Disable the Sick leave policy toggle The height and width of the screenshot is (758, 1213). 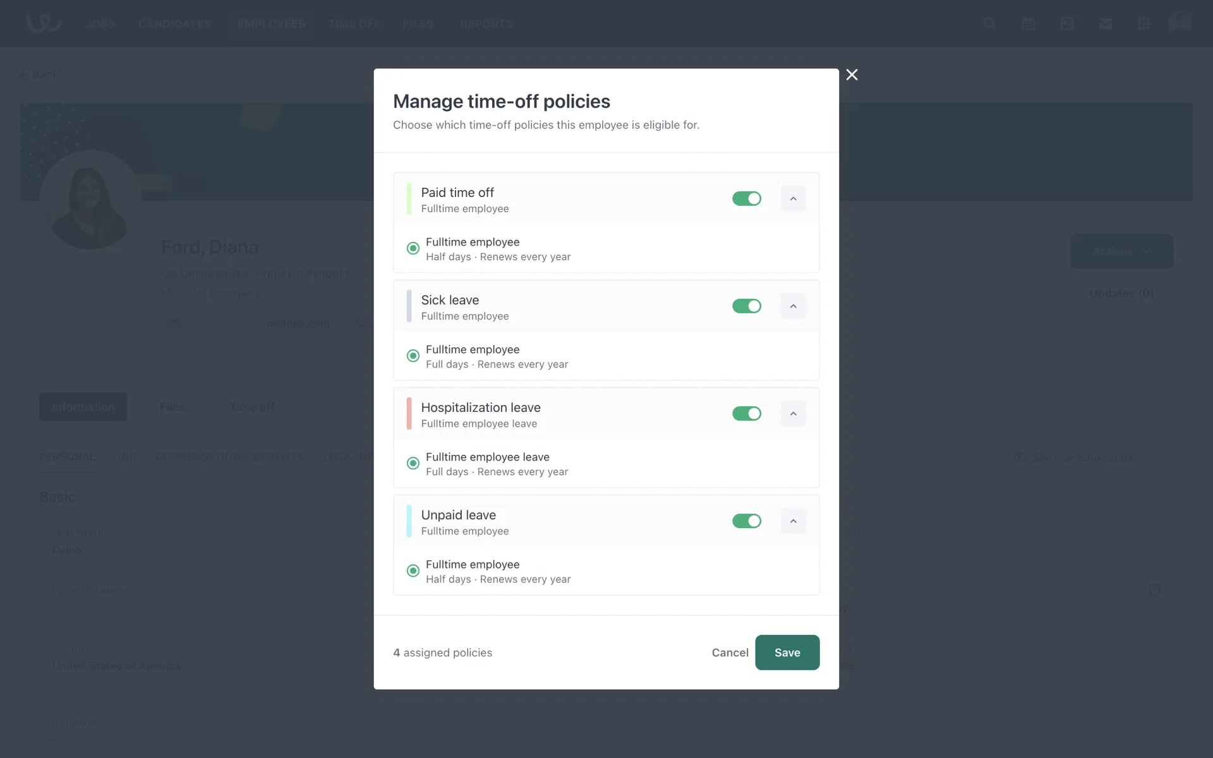746,306
